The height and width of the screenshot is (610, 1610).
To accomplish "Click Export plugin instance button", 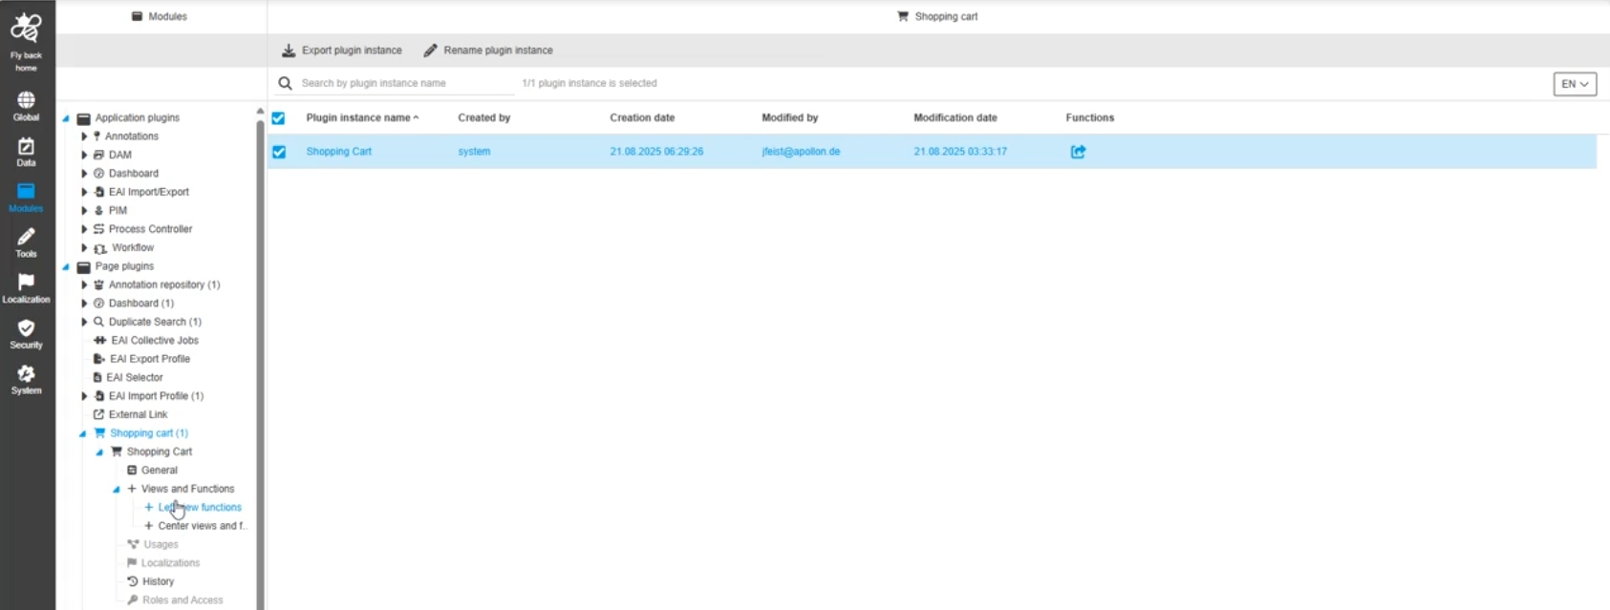I will (x=342, y=51).
